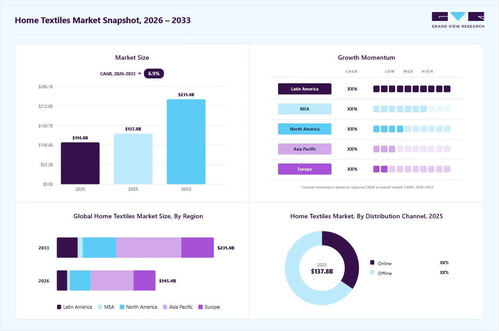This screenshot has width=499, height=331.
Task: Click the Asia Pacific segment in 2033 bar
Action: 149,248
